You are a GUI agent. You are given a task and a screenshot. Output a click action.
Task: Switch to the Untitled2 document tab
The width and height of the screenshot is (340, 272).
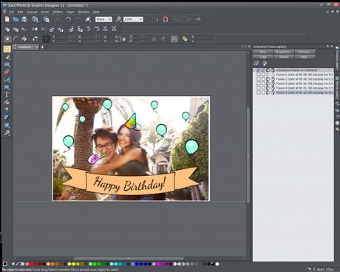click(x=26, y=47)
